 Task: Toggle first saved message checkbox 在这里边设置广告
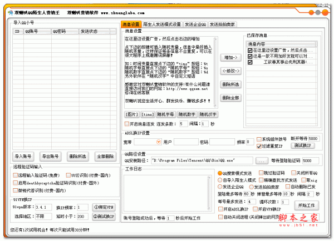point(250,51)
